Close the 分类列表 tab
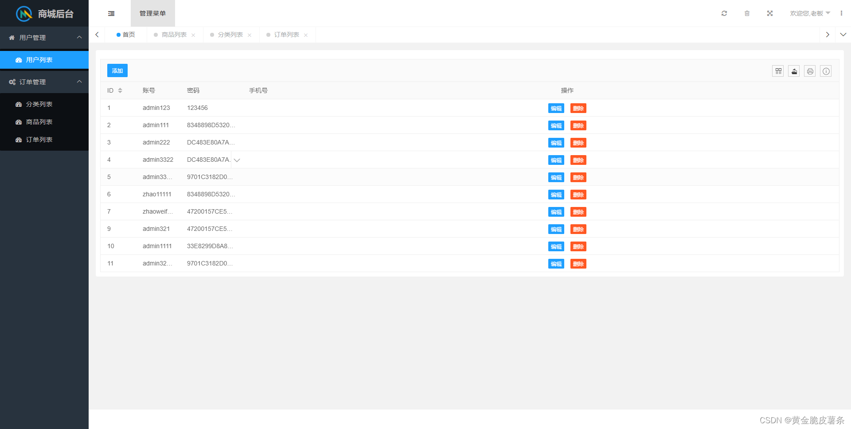Viewport: 851px width, 429px height. 250,35
